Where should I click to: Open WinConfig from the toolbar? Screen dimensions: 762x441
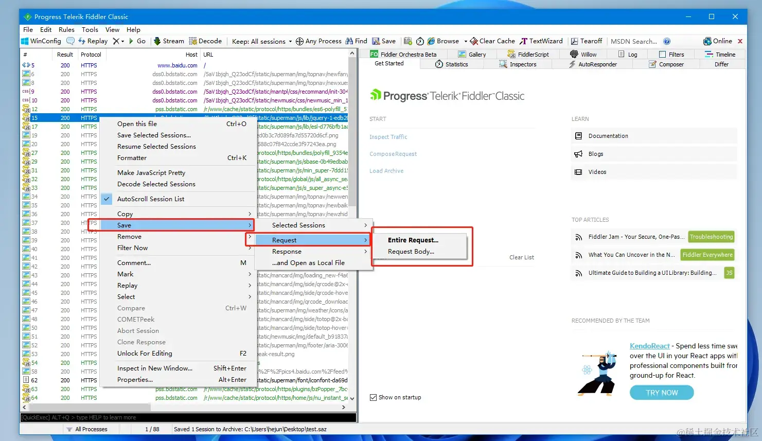click(41, 41)
